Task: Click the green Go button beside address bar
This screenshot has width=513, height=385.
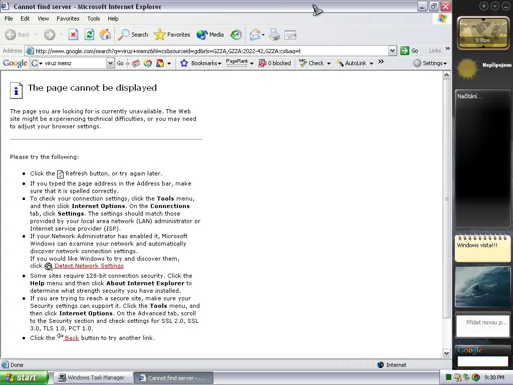Action: (409, 51)
